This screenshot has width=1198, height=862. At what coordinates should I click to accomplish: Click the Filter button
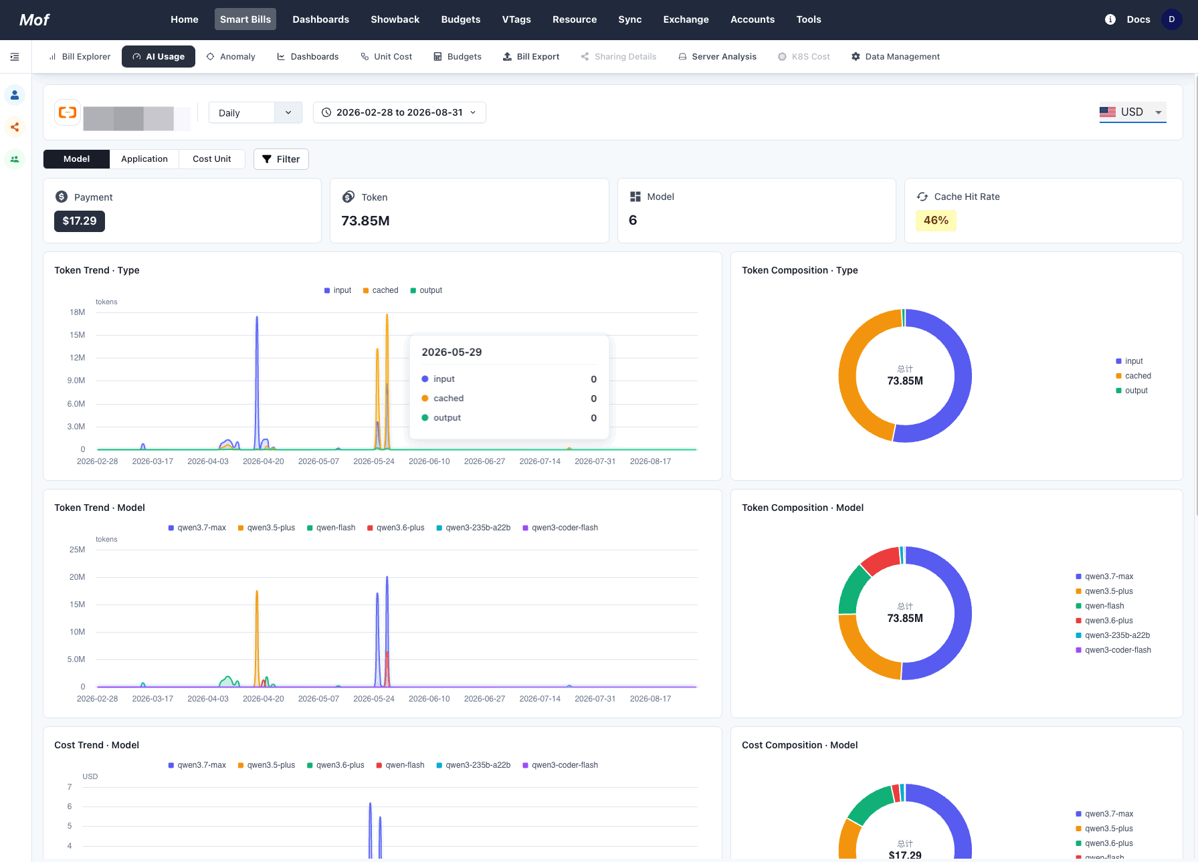tap(281, 159)
